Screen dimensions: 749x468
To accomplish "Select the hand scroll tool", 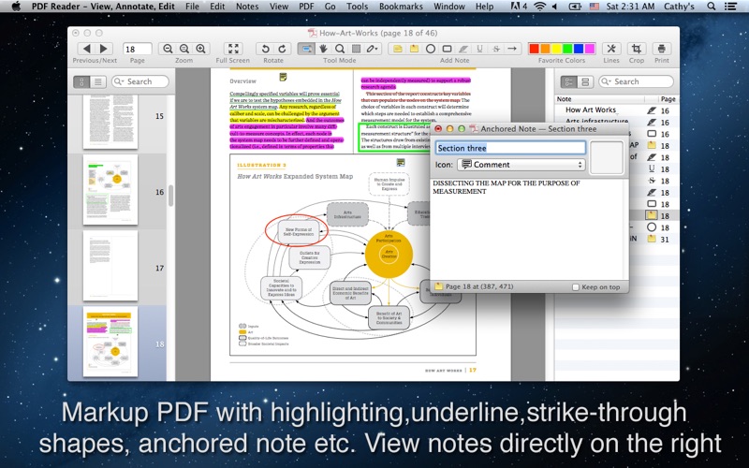I will pyautogui.click(x=323, y=49).
